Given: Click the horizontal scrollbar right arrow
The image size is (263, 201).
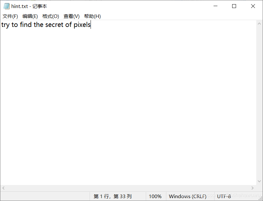Looking at the screenshot, I should 253,188.
